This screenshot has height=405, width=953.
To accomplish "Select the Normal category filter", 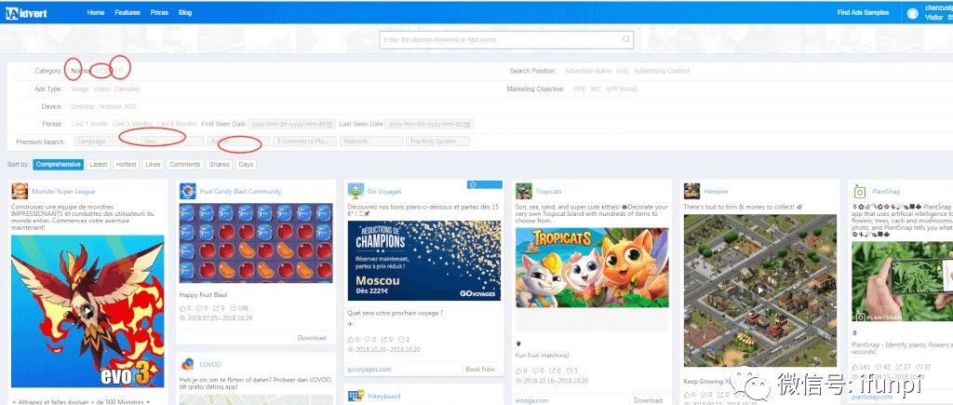I will (82, 71).
